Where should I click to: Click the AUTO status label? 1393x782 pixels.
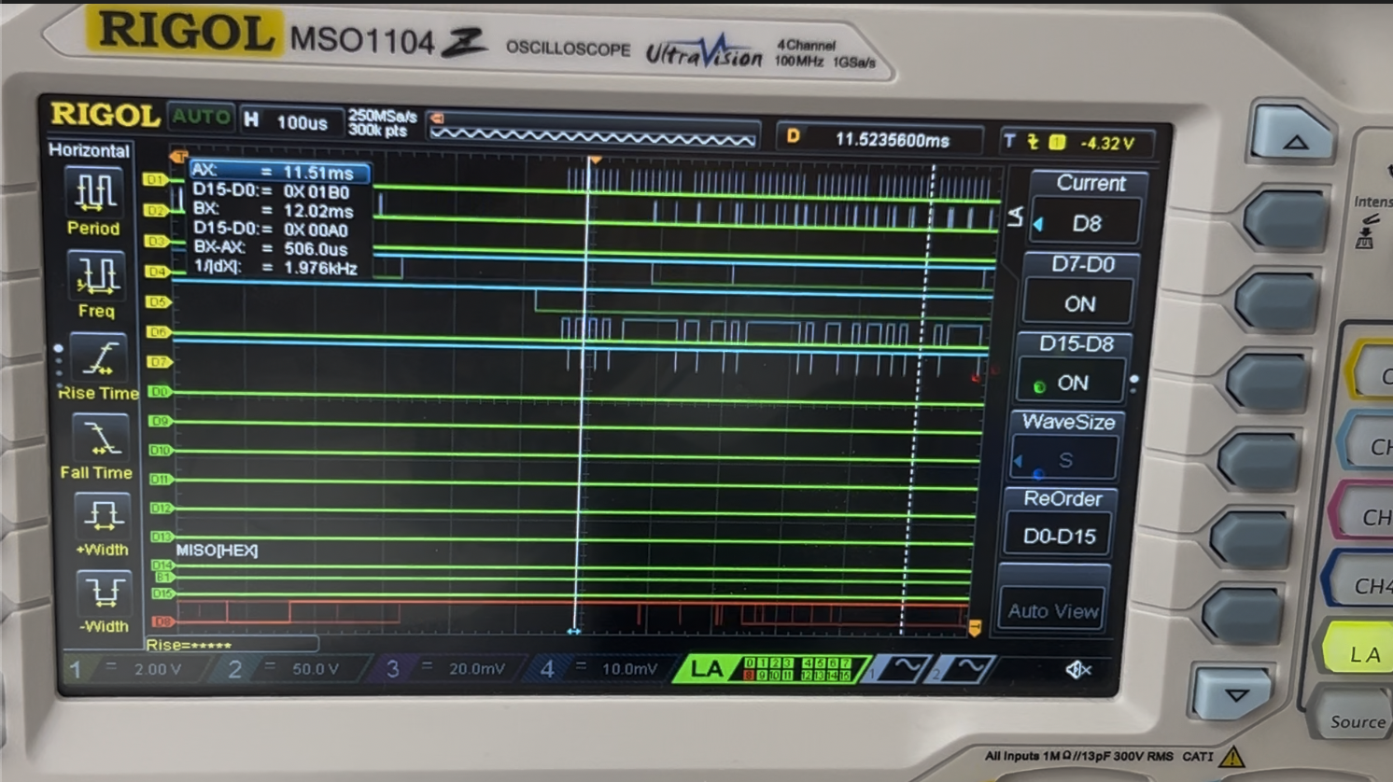(x=202, y=118)
